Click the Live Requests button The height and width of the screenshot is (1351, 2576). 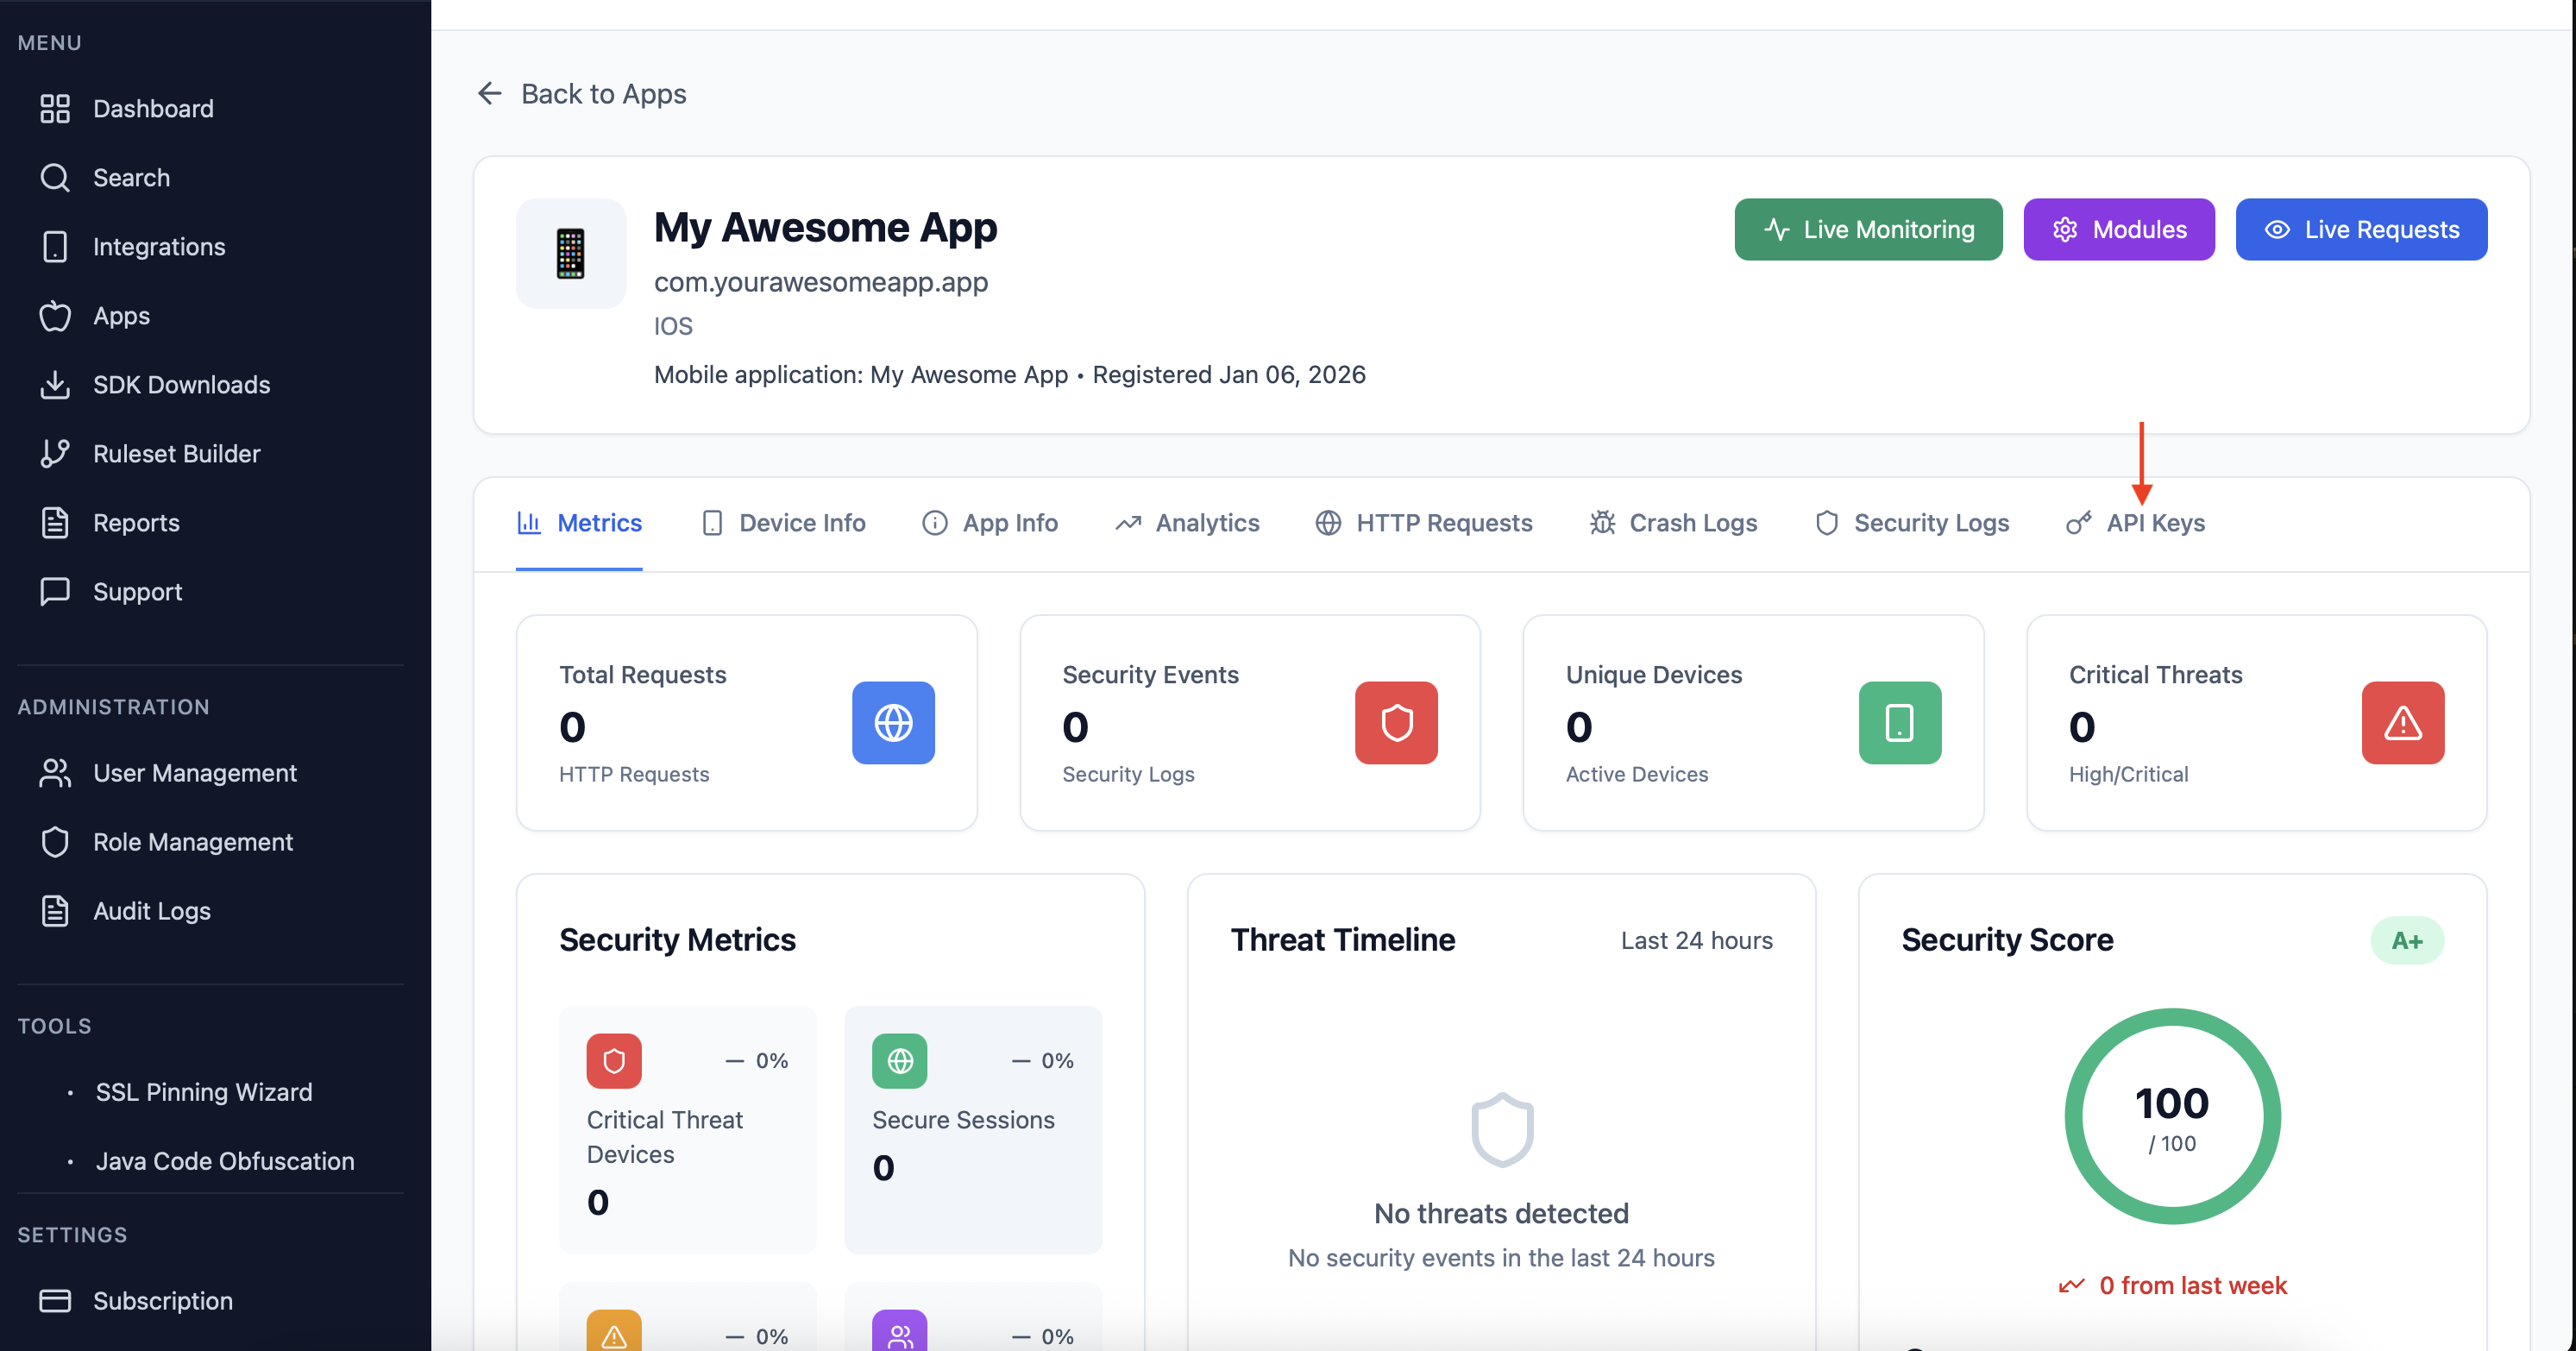(x=2361, y=230)
